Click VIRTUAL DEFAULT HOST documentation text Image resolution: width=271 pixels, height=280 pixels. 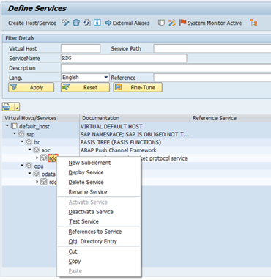pyautogui.click(x=111, y=126)
